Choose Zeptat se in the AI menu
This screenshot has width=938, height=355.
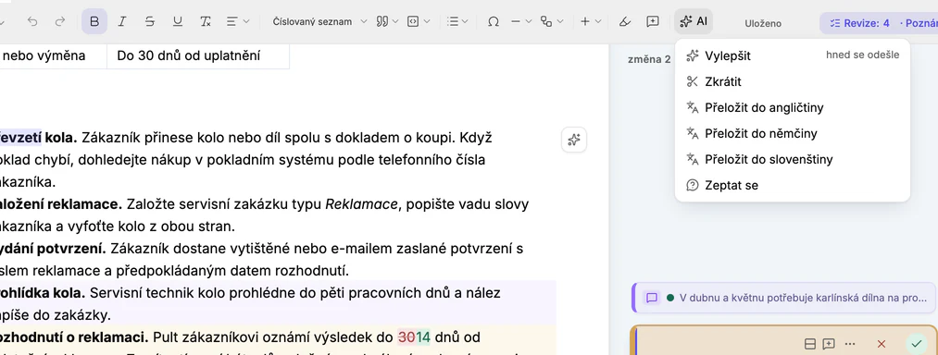click(x=792, y=185)
